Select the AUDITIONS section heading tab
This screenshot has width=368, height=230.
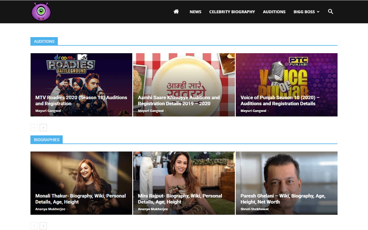pos(44,41)
